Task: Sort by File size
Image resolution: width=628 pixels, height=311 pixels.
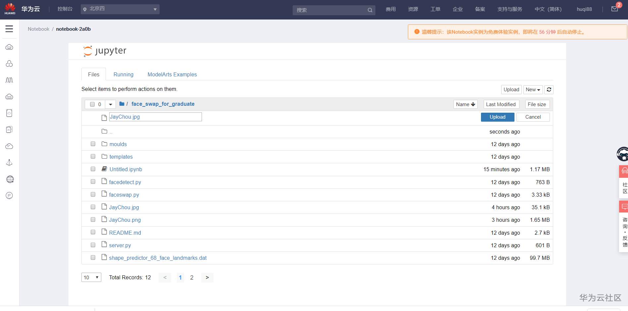Action: (537, 104)
